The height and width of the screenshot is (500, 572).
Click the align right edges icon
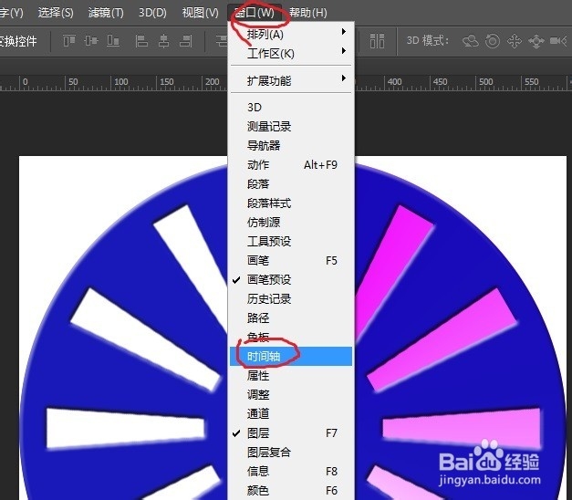pyautogui.click(x=186, y=41)
